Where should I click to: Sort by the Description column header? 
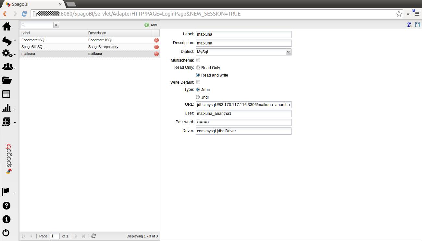click(120, 33)
